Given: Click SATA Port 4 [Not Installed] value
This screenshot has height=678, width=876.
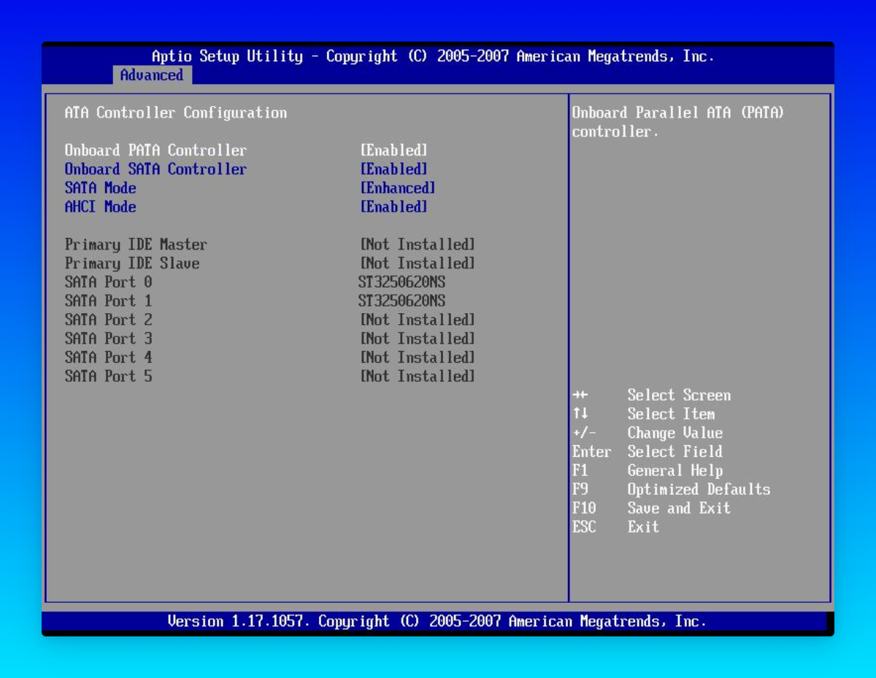Looking at the screenshot, I should coord(418,358).
